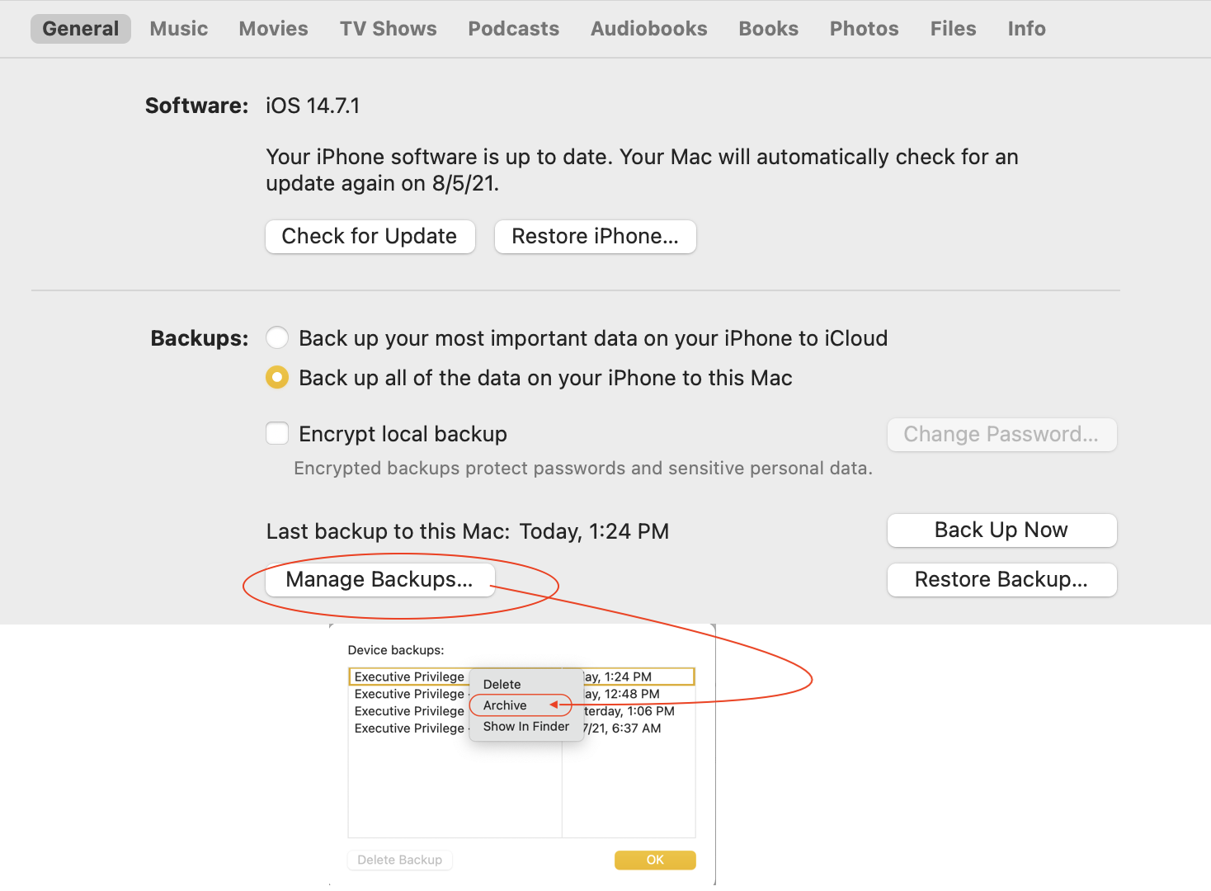Choose Show In Finder from the context menu
Screen dimensions: 1211x891
pyautogui.click(x=526, y=727)
